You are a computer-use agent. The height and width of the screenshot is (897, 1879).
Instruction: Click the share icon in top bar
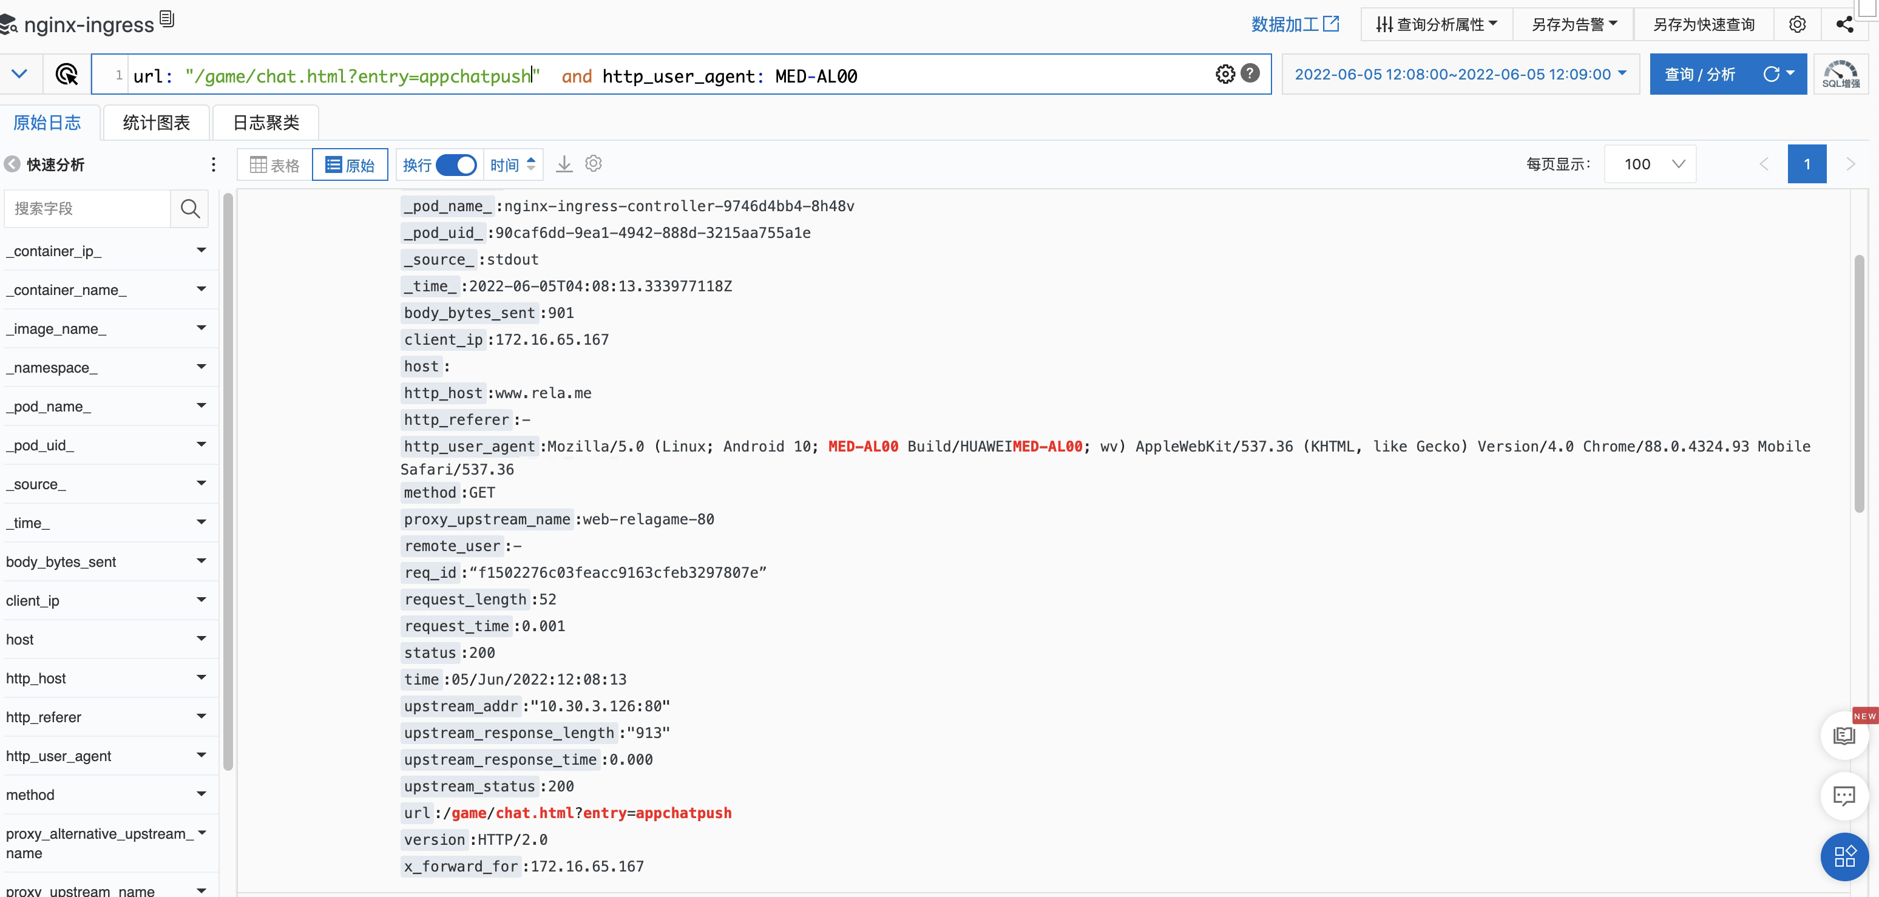click(1845, 24)
